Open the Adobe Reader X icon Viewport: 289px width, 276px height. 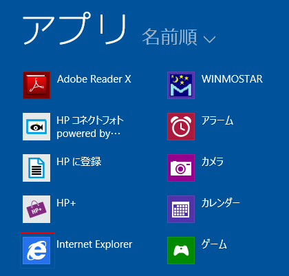[x=36, y=85]
